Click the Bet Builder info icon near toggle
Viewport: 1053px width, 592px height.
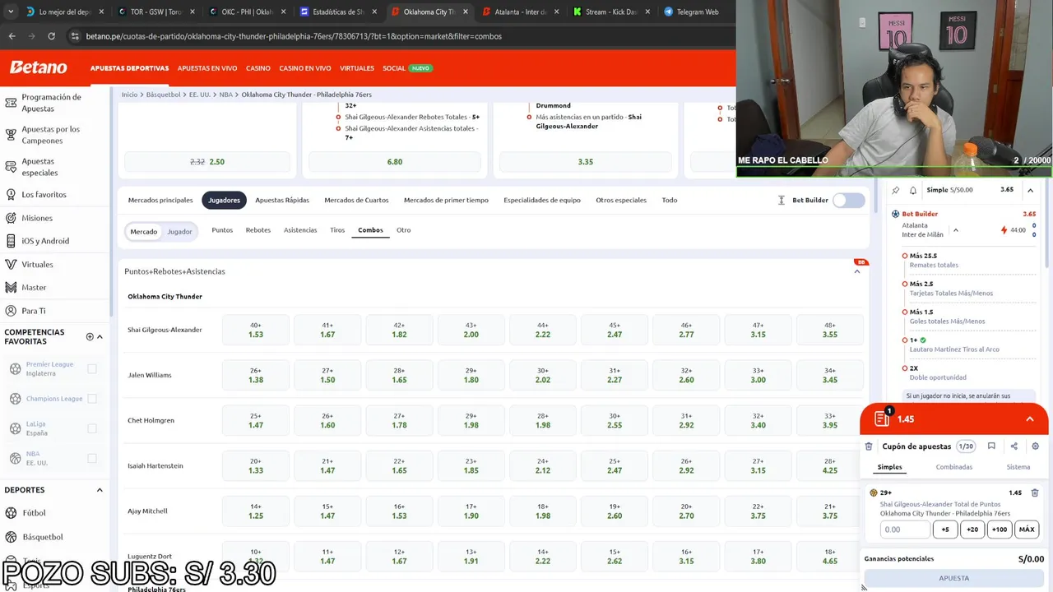pyautogui.click(x=782, y=200)
